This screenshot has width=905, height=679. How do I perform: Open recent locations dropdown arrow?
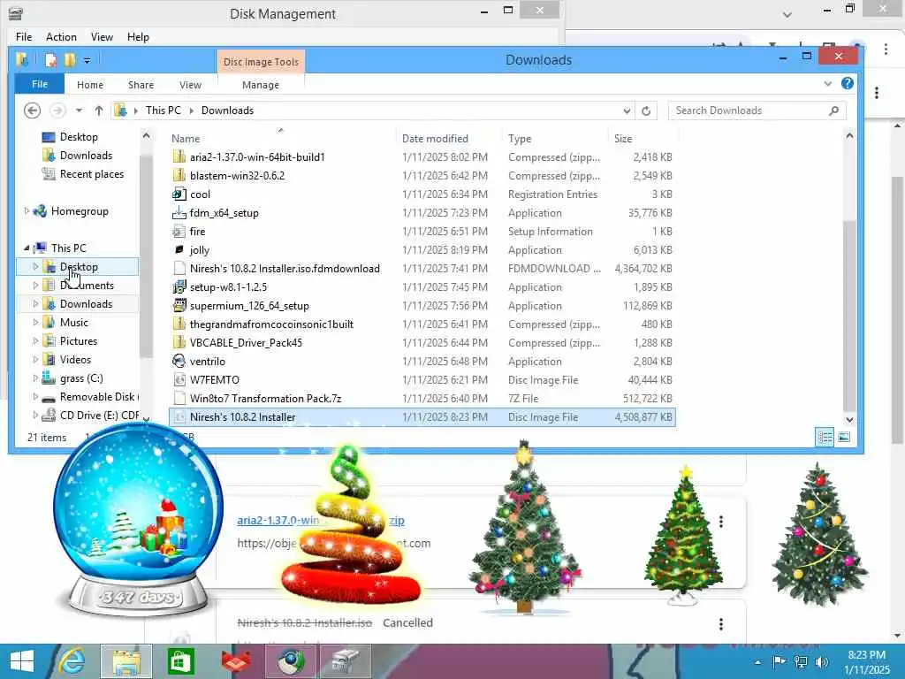pos(79,111)
